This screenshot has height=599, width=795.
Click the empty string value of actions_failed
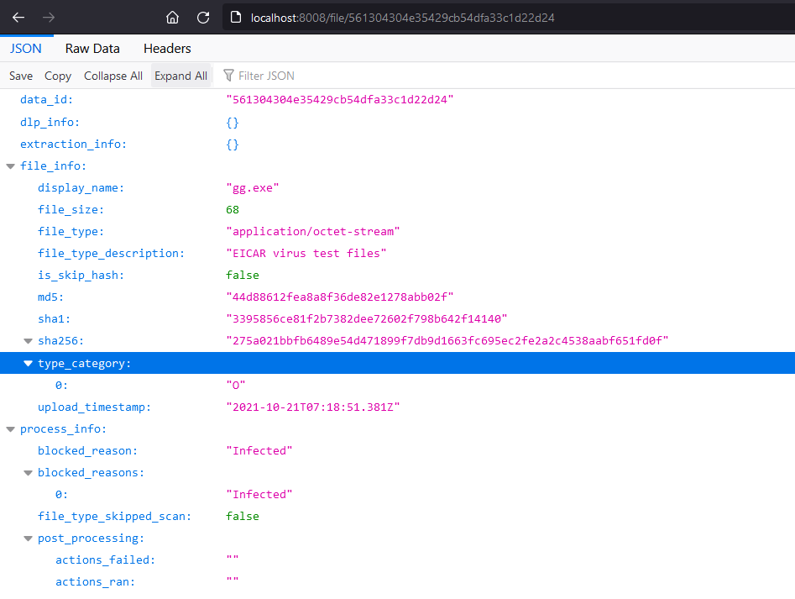tap(233, 558)
